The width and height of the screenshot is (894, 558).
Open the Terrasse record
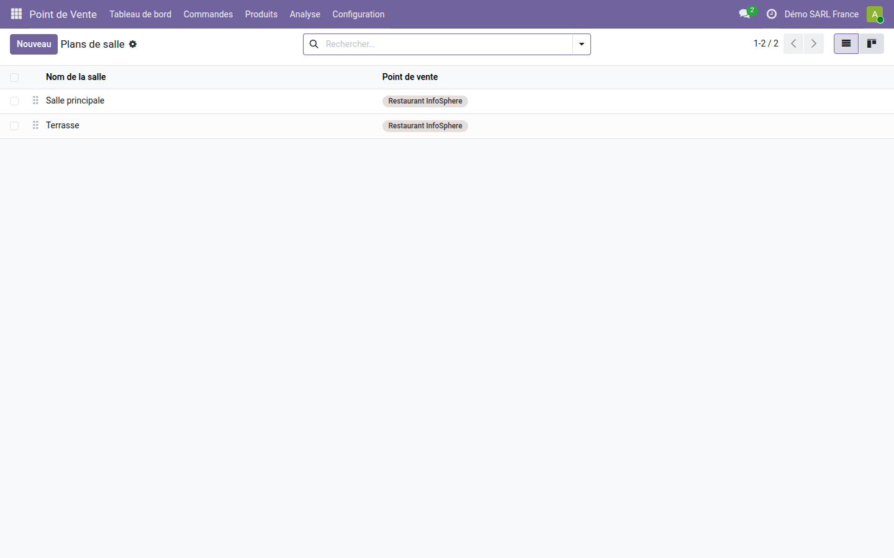tap(63, 125)
